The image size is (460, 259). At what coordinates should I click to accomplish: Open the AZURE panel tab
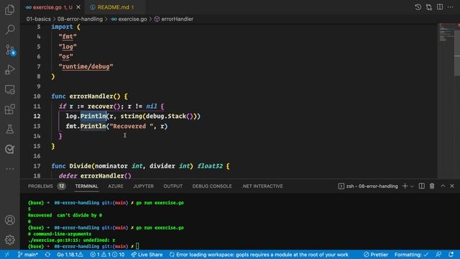pyautogui.click(x=116, y=186)
